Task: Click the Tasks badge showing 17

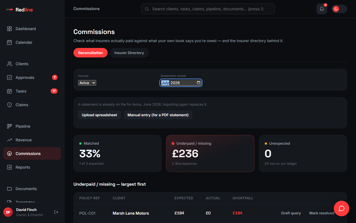Action: click(x=54, y=91)
